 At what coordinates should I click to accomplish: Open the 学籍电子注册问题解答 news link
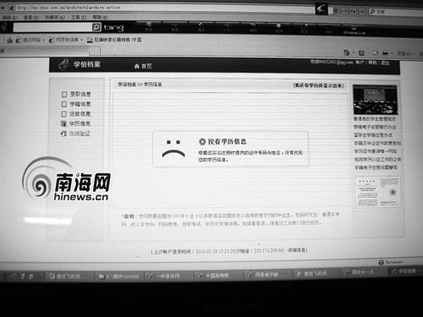[x=376, y=167]
